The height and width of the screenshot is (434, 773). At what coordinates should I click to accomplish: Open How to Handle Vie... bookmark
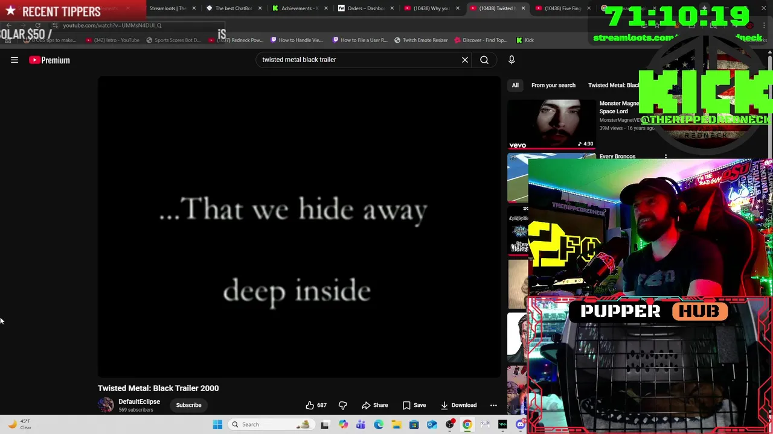(x=297, y=40)
